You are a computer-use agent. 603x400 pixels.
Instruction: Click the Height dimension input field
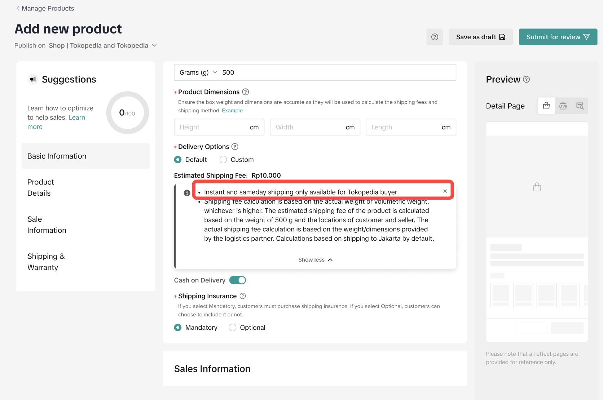point(211,127)
